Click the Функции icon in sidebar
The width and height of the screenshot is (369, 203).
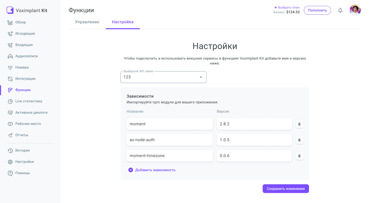pos(10,90)
